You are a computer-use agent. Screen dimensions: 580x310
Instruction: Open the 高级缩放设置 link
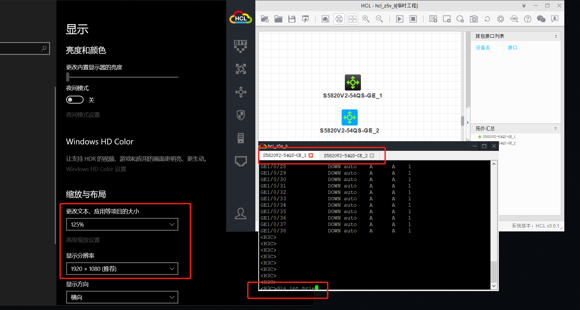(83, 240)
